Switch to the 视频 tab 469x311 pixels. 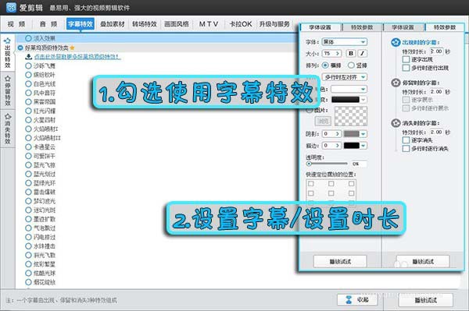[16, 24]
